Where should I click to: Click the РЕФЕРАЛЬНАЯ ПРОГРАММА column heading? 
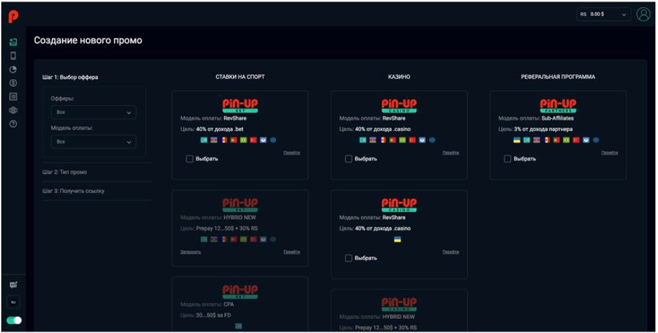(558, 77)
